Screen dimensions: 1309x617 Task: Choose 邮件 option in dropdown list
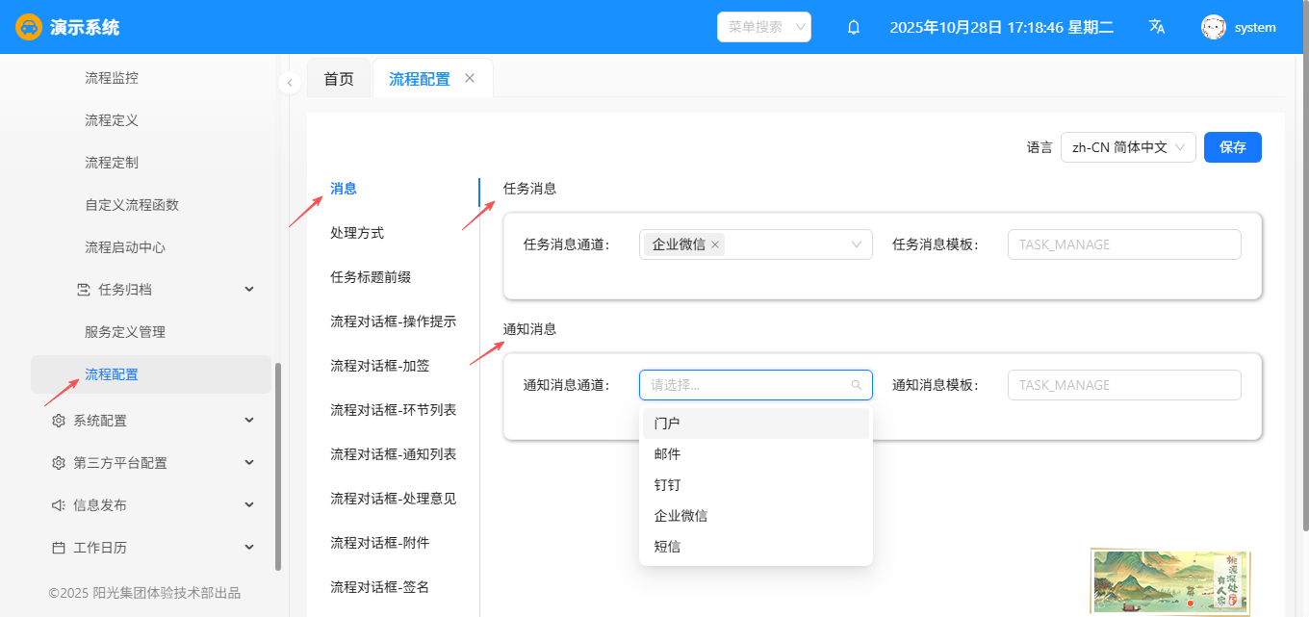667,454
